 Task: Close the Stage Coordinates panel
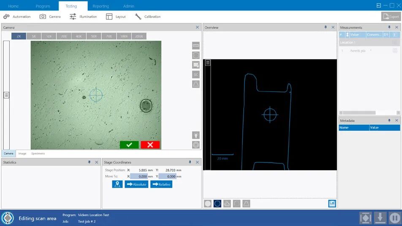(x=198, y=162)
